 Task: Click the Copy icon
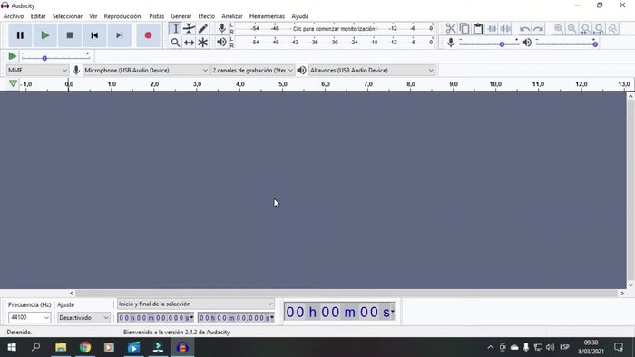pos(464,29)
